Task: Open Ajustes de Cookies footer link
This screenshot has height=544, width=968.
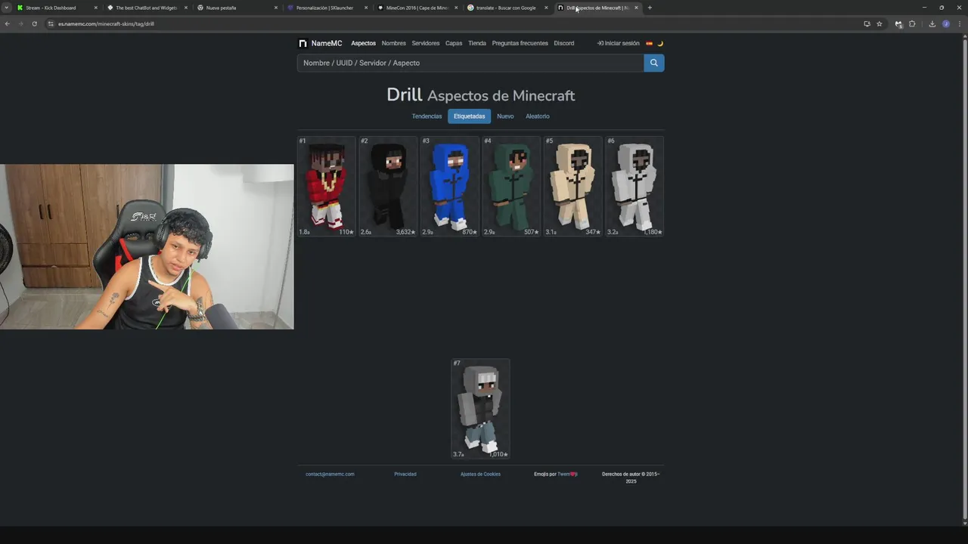Action: [480, 474]
